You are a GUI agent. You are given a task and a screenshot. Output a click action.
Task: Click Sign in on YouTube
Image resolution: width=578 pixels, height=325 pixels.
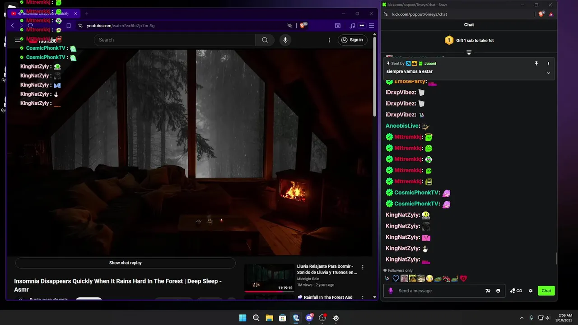[x=352, y=40]
